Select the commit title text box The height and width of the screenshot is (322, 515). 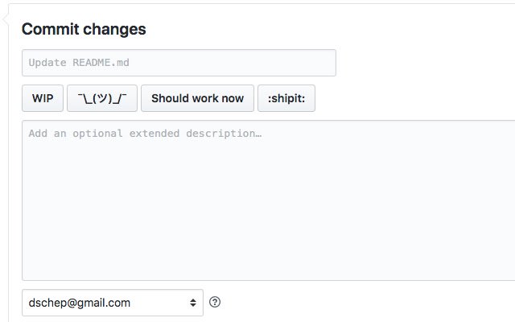pos(179,63)
